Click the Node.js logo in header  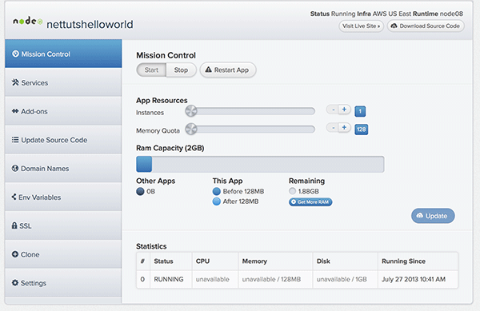(27, 21)
